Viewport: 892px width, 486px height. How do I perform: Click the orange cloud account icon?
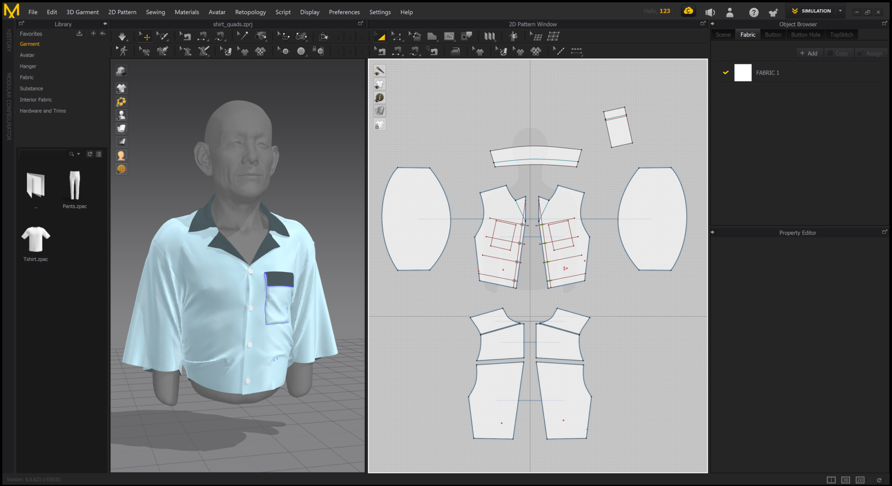pyautogui.click(x=688, y=11)
